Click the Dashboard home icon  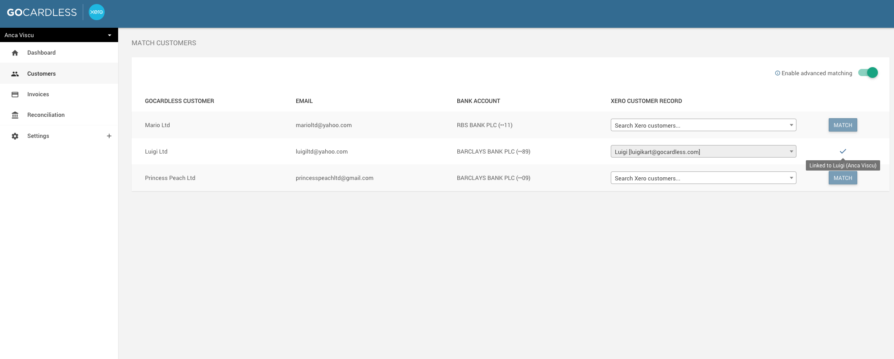[x=15, y=53]
